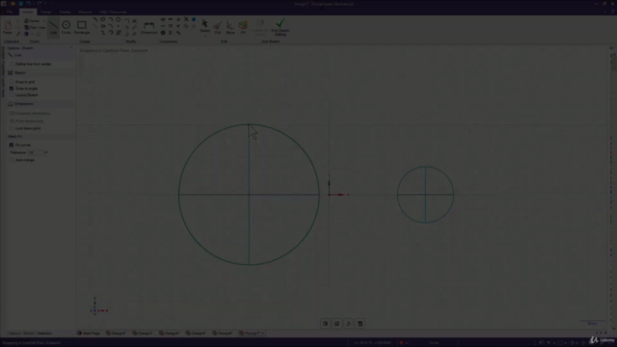Click the Undo arrow in title bar
The image size is (617, 347).
(28, 4)
